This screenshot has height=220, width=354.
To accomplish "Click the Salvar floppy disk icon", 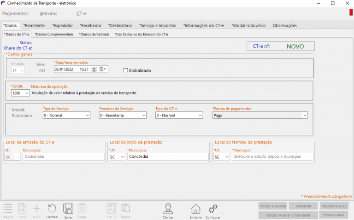I will (68, 209).
